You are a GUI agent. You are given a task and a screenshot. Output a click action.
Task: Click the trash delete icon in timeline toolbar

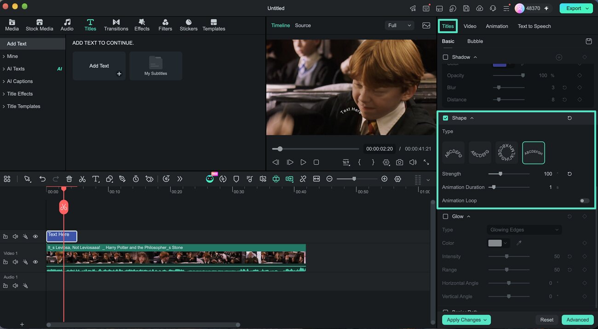coord(69,179)
